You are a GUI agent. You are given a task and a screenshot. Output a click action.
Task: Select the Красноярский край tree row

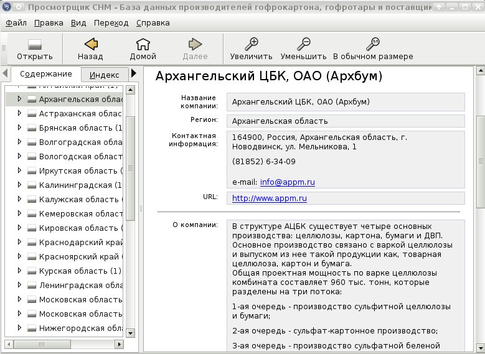64,256
